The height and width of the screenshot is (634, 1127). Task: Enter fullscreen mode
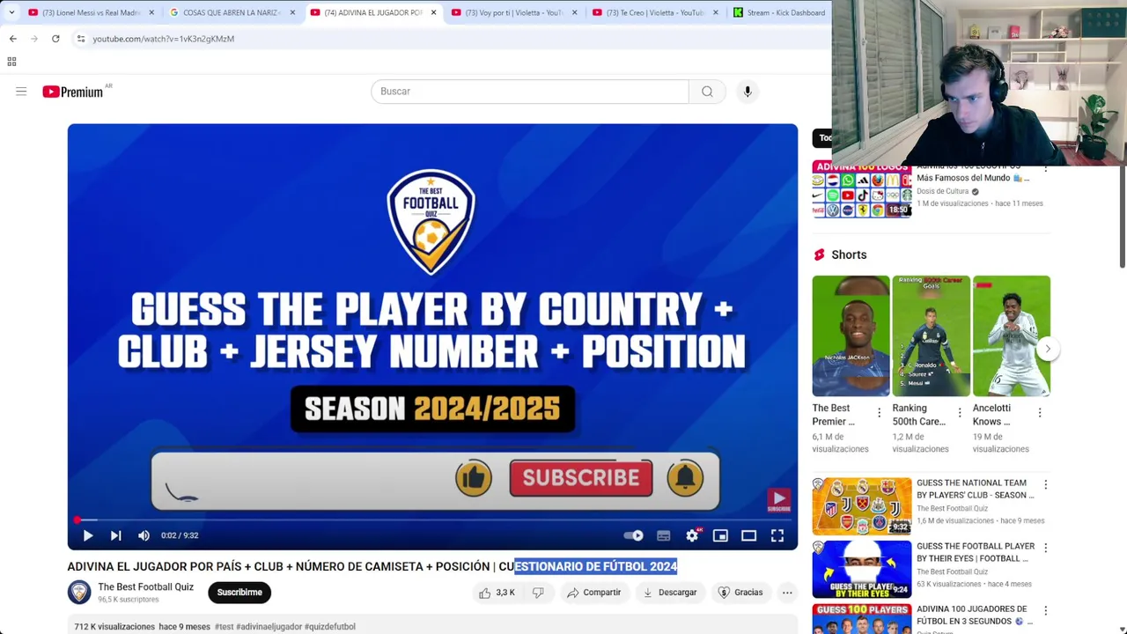click(777, 535)
